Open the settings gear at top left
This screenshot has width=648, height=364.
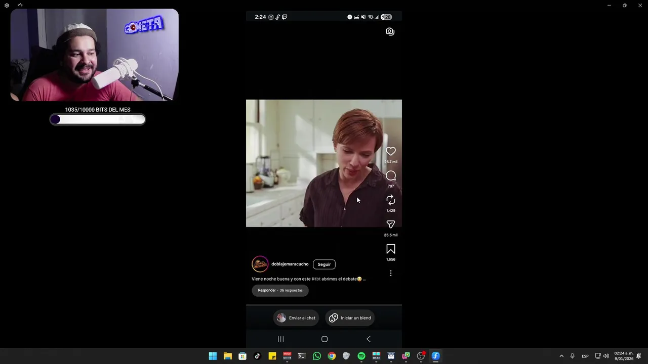point(7,6)
